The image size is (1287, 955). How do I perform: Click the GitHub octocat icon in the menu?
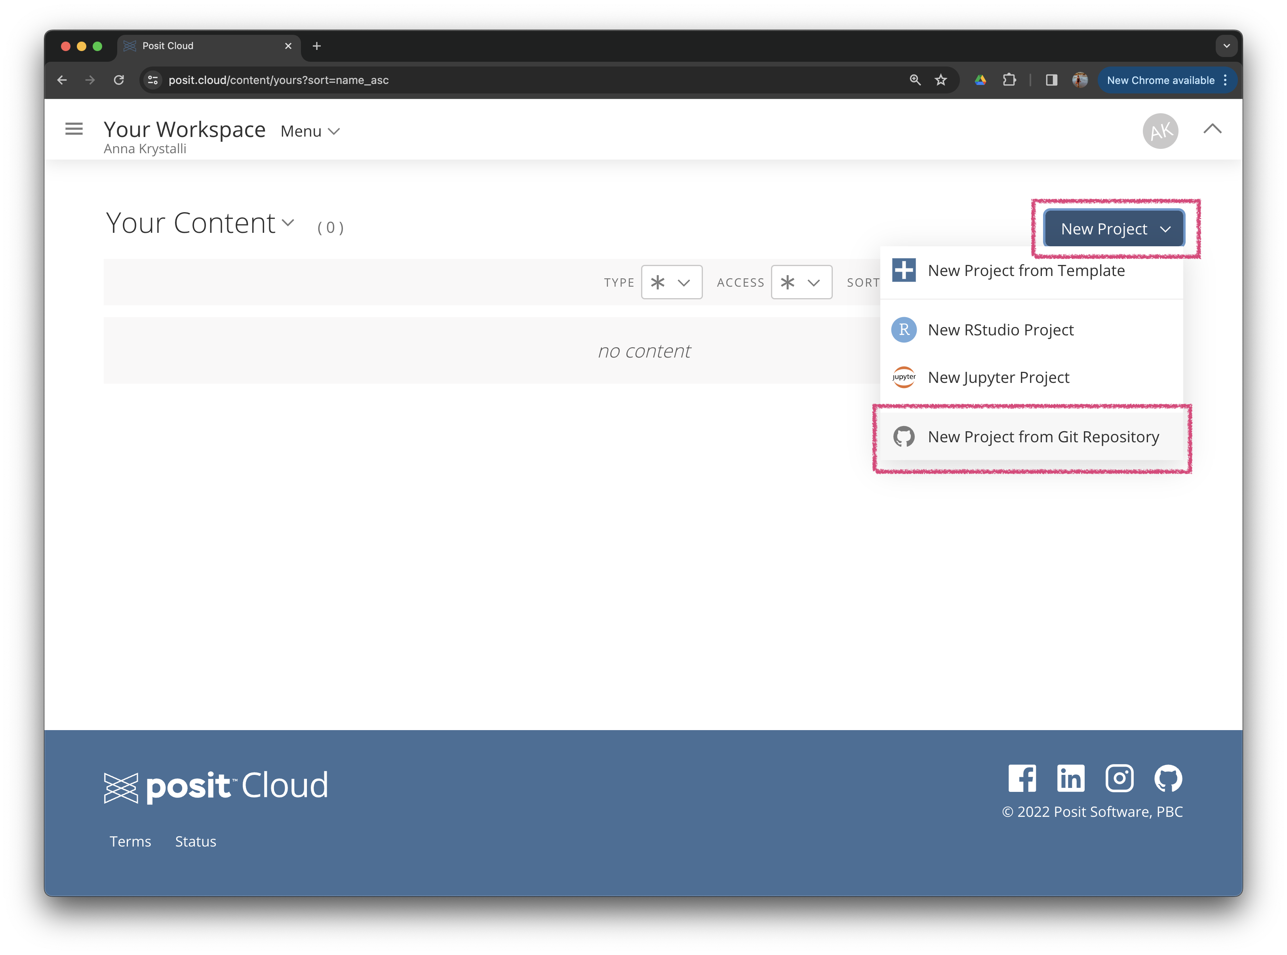click(904, 437)
